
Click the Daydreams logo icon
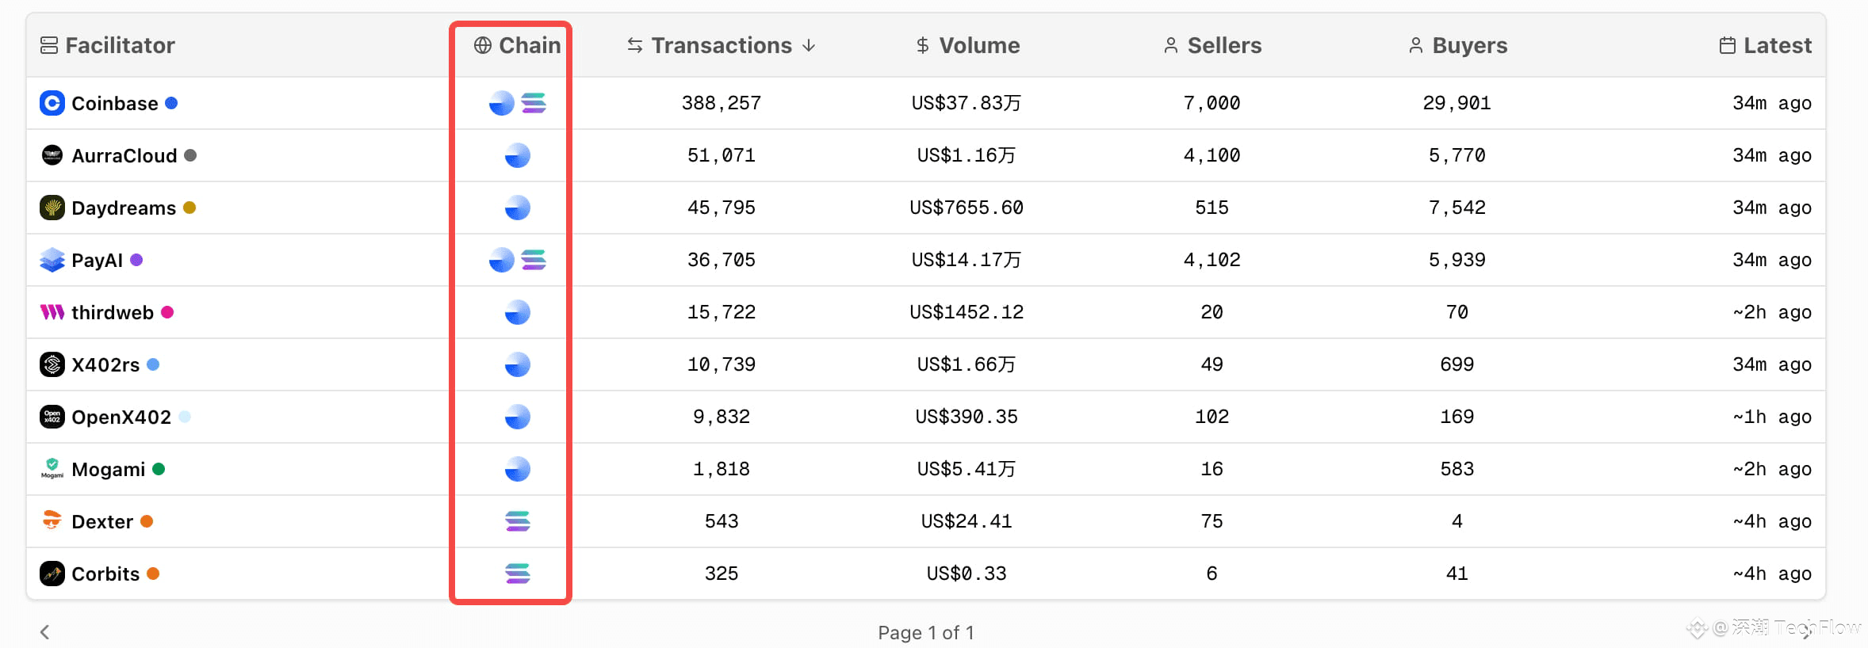[52, 208]
